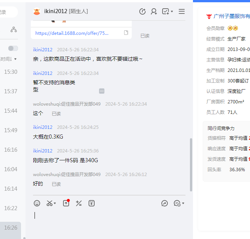Click ikini2012 sender name at 16:25:36

pyautogui.click(x=43, y=151)
